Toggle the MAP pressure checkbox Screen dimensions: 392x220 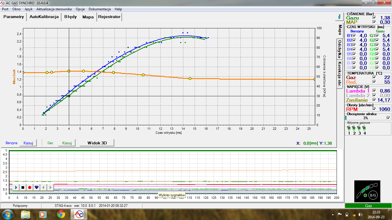click(x=374, y=22)
